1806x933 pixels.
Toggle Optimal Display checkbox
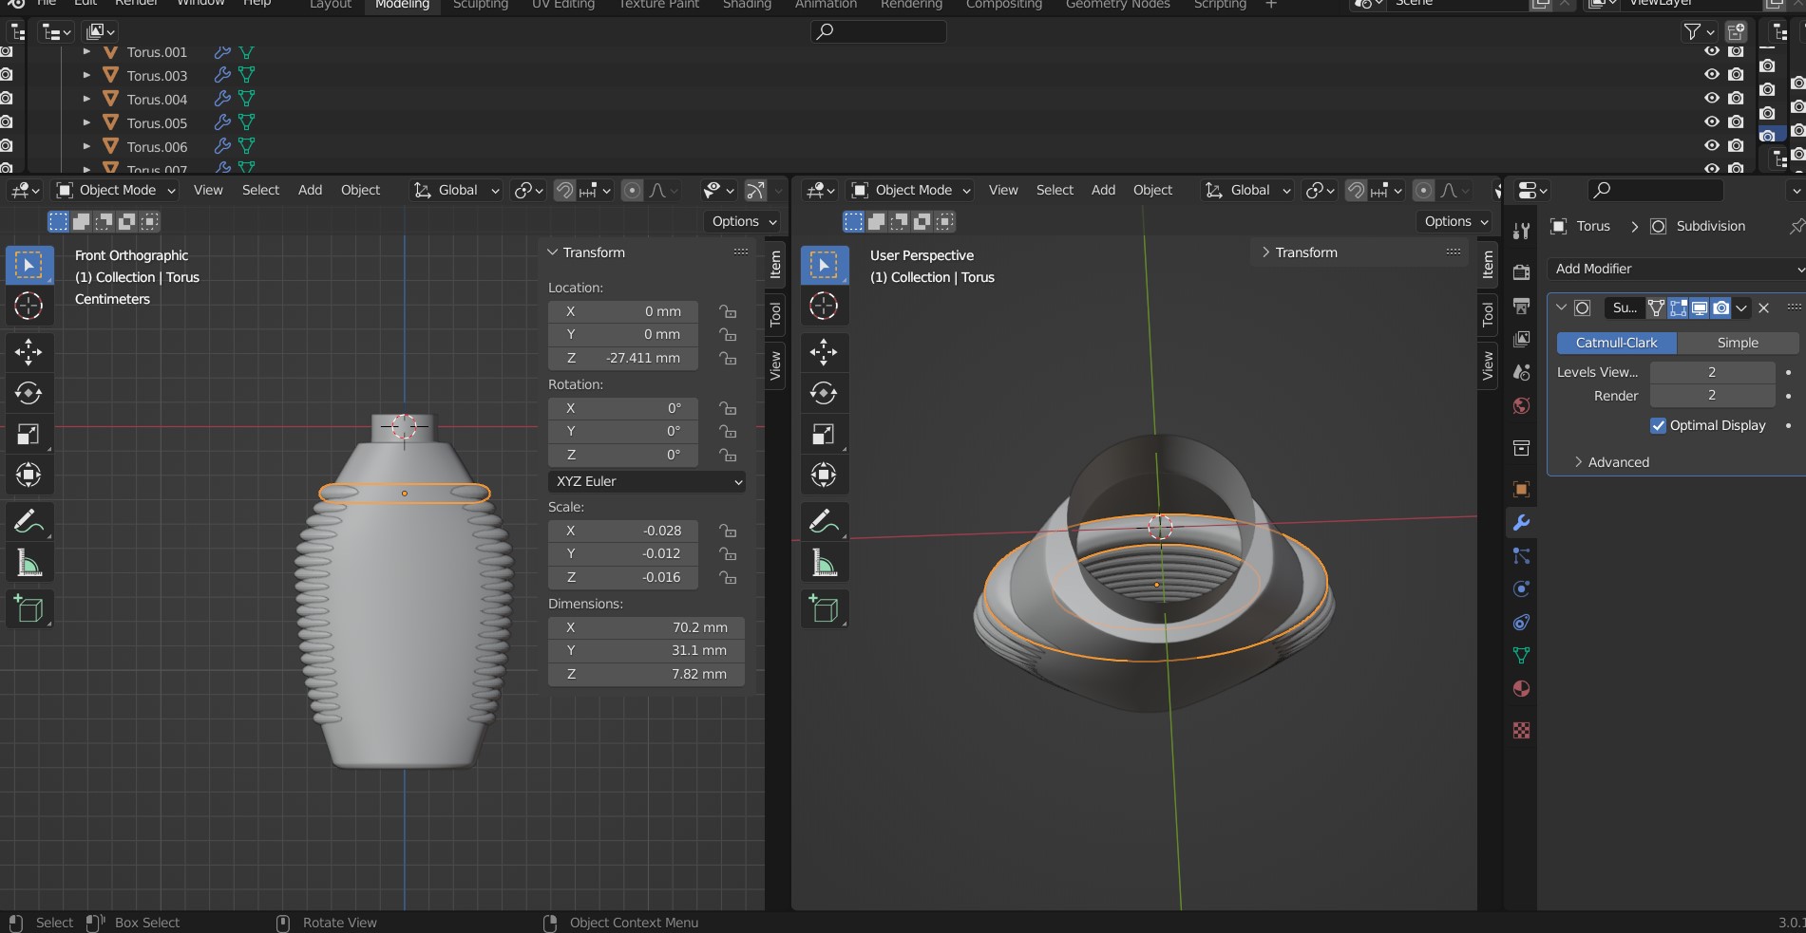point(1658,425)
